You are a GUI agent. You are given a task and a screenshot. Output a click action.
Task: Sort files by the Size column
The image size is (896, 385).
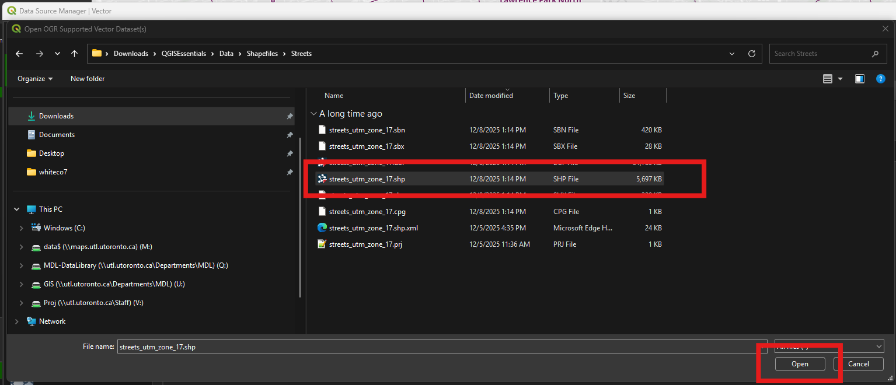(x=643, y=96)
